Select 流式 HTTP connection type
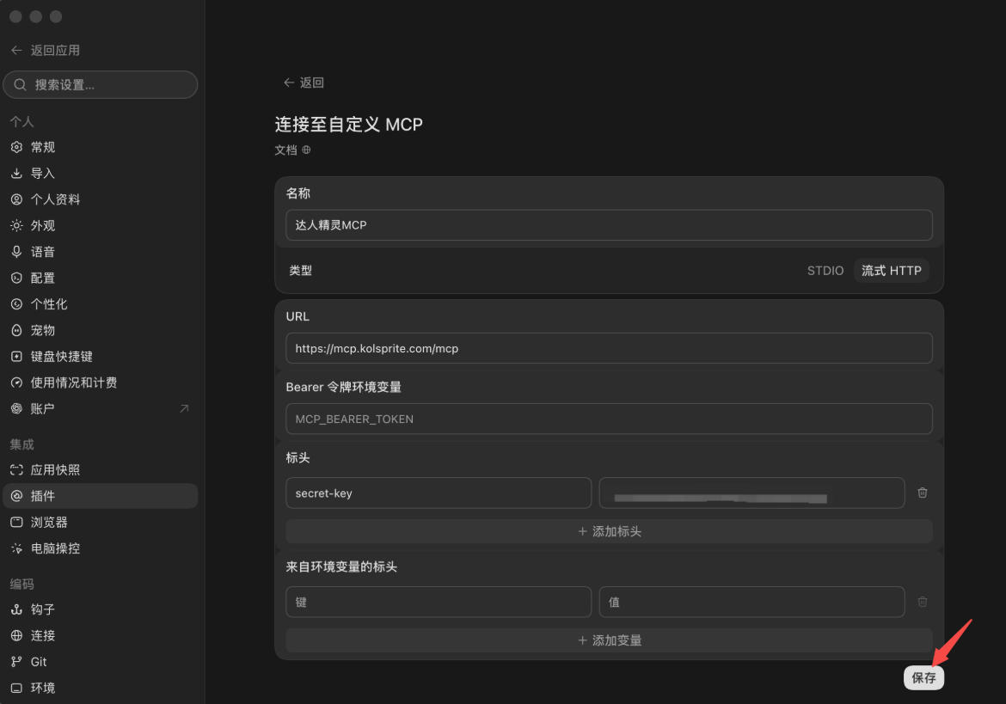This screenshot has width=1006, height=704. click(x=891, y=271)
